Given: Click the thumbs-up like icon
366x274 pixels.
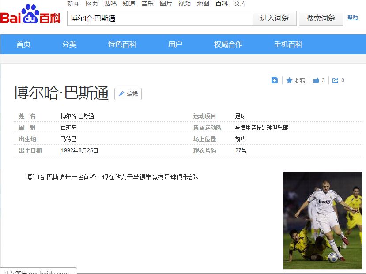Looking at the screenshot, I should (316, 80).
